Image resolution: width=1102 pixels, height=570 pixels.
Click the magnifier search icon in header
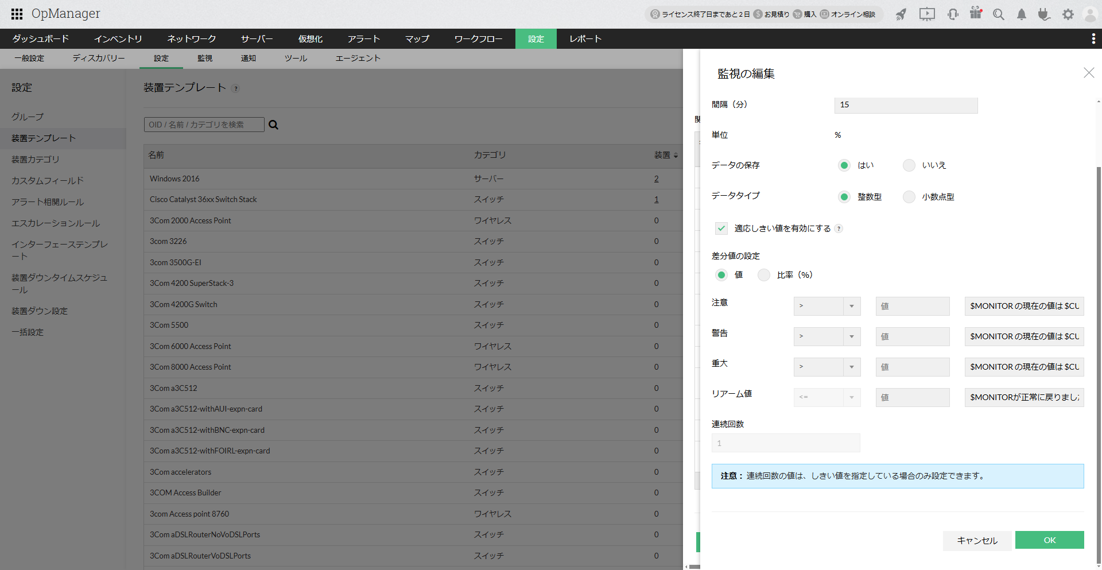999,14
